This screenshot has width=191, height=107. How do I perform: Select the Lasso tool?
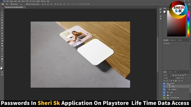pyautogui.click(x=2, y=15)
